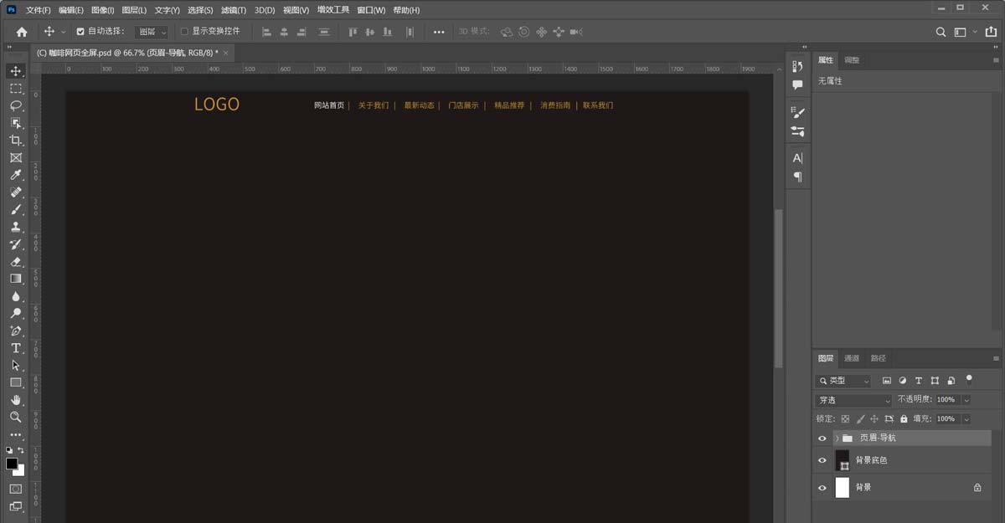Select the Pen tool

[x=16, y=331]
